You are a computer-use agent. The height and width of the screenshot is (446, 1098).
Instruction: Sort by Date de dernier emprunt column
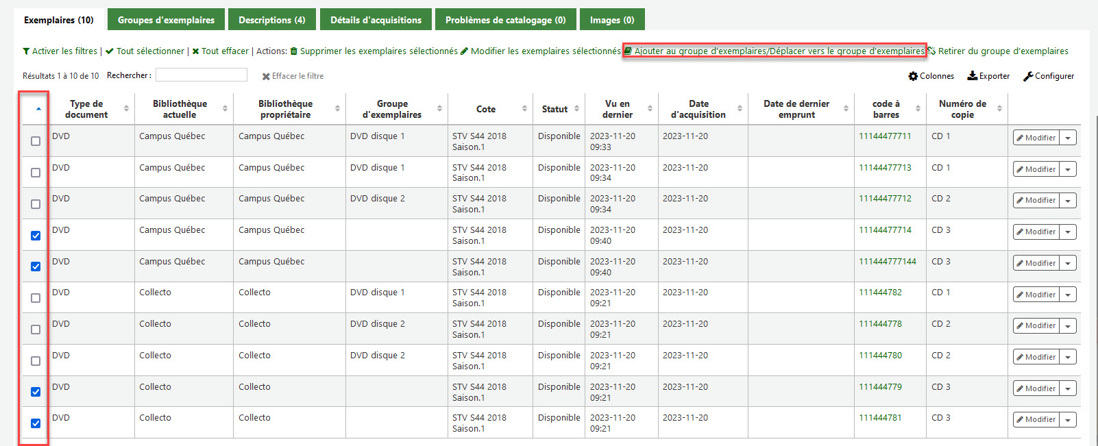[x=801, y=109]
